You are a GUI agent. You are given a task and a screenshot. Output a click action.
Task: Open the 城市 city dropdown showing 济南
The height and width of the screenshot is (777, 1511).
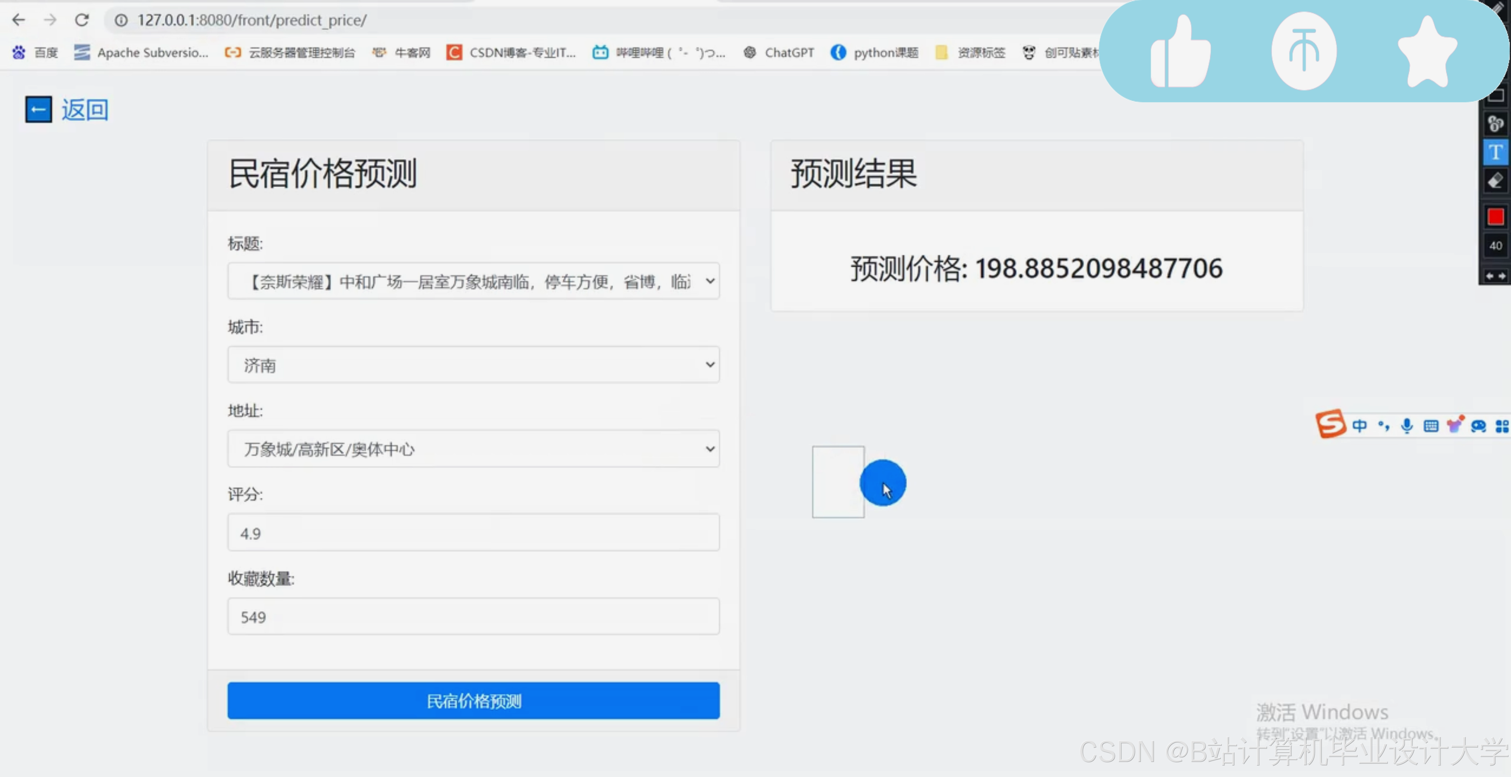[x=473, y=365]
